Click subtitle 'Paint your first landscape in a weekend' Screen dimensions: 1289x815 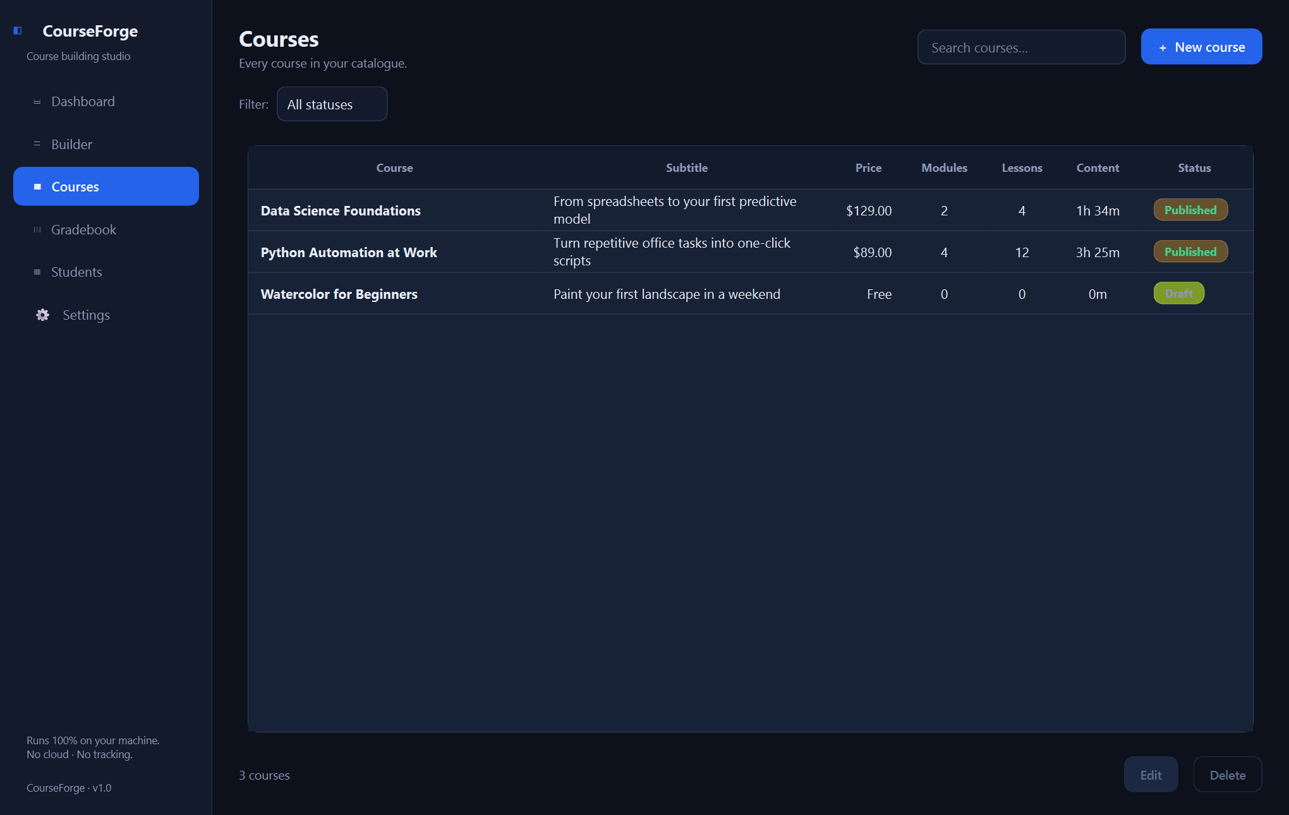667,294
